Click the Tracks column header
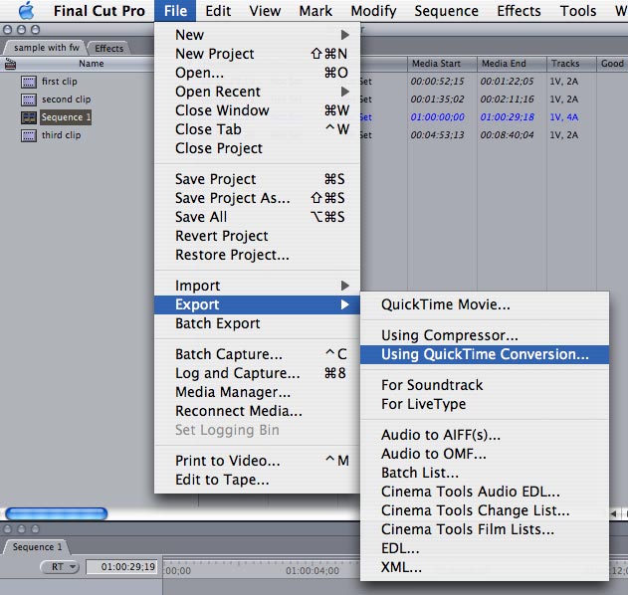This screenshot has width=628, height=595. [571, 64]
